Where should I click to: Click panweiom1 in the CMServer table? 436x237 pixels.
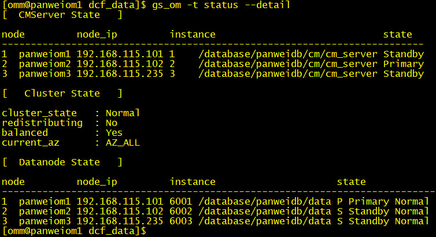pyautogui.click(x=45, y=54)
